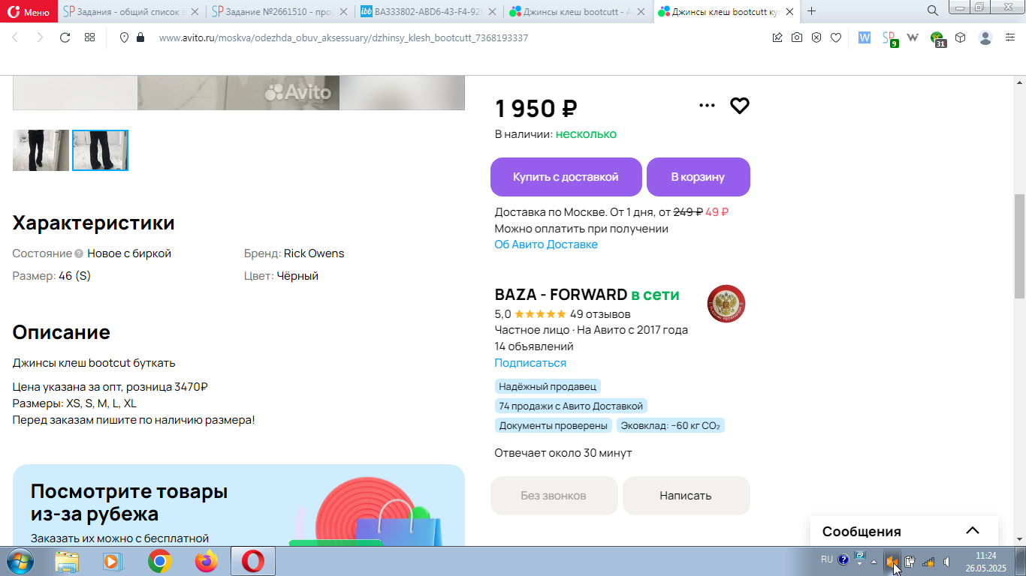Image resolution: width=1026 pixels, height=576 pixels.
Task: Click the 'Без звонков' button
Action: 554,496
